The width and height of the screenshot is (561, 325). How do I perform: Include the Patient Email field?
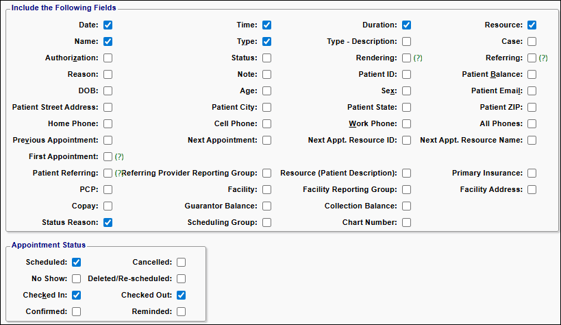tap(532, 91)
